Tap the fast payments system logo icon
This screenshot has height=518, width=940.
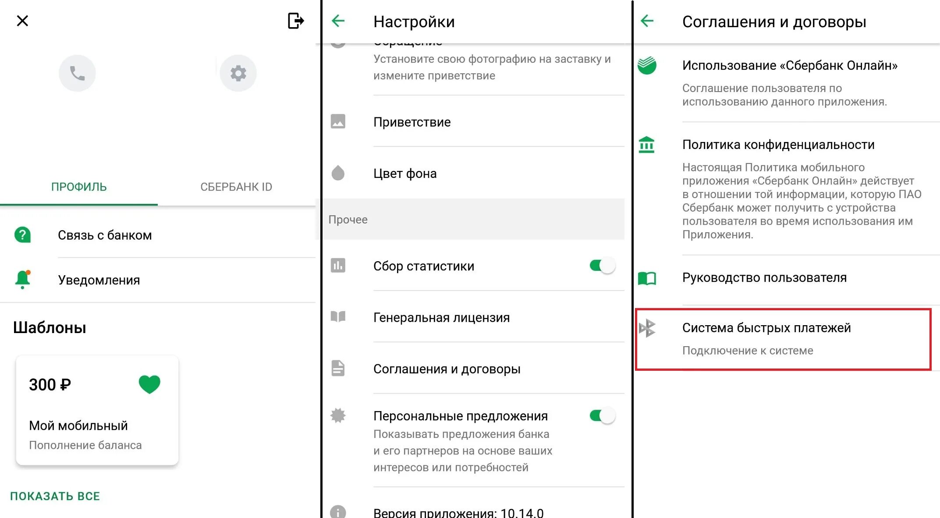647,328
